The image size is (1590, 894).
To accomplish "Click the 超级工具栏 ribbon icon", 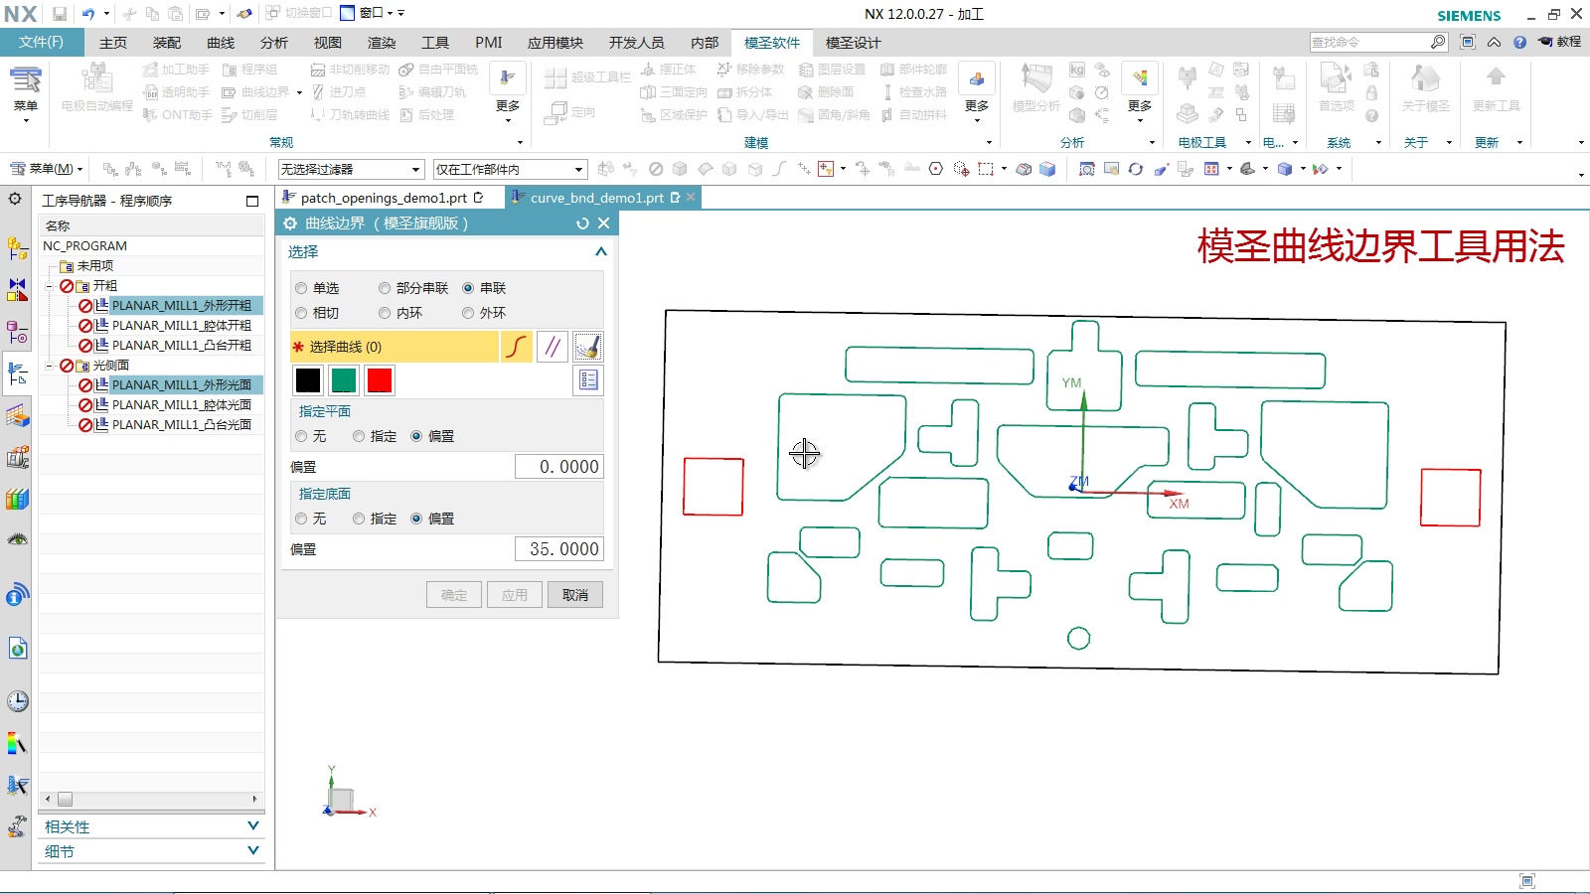I will 587,77.
